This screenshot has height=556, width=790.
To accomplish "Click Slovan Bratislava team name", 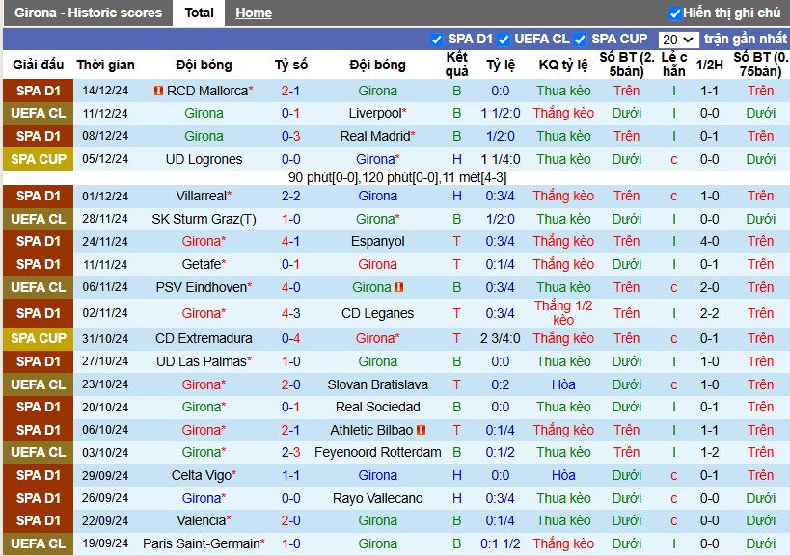I will (377, 384).
